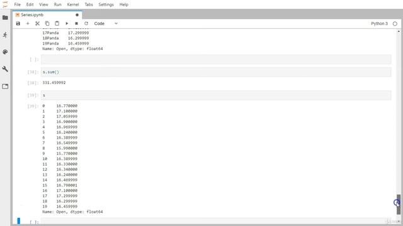This screenshot has width=403, height=226.
Task: Click the code cell containing s
Action: [x=216, y=95]
